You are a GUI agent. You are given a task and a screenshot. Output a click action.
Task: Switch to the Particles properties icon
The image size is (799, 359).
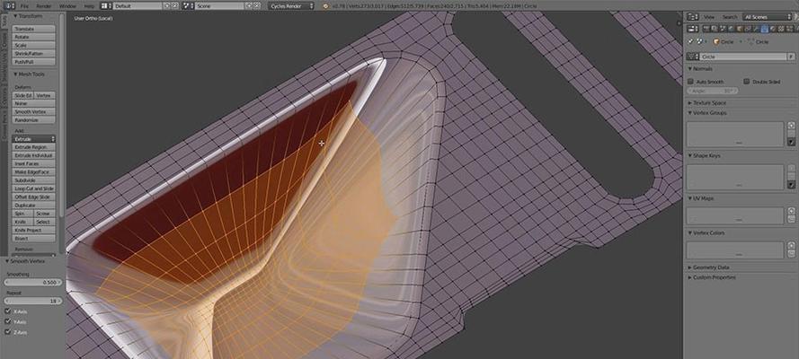[x=789, y=29]
